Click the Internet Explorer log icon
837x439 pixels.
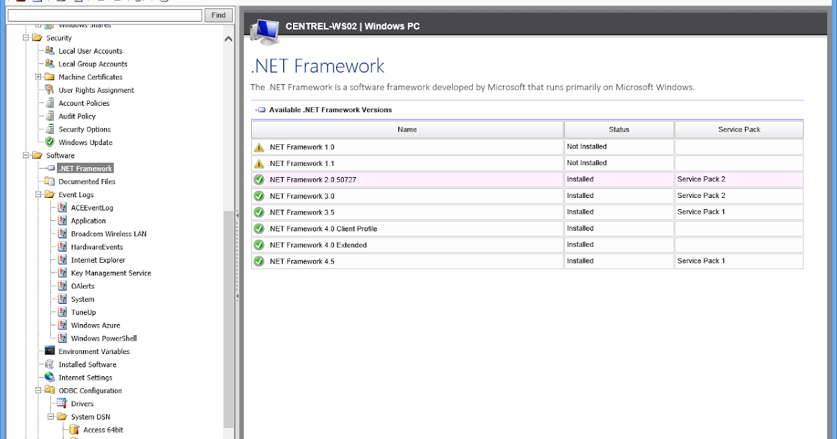point(62,260)
